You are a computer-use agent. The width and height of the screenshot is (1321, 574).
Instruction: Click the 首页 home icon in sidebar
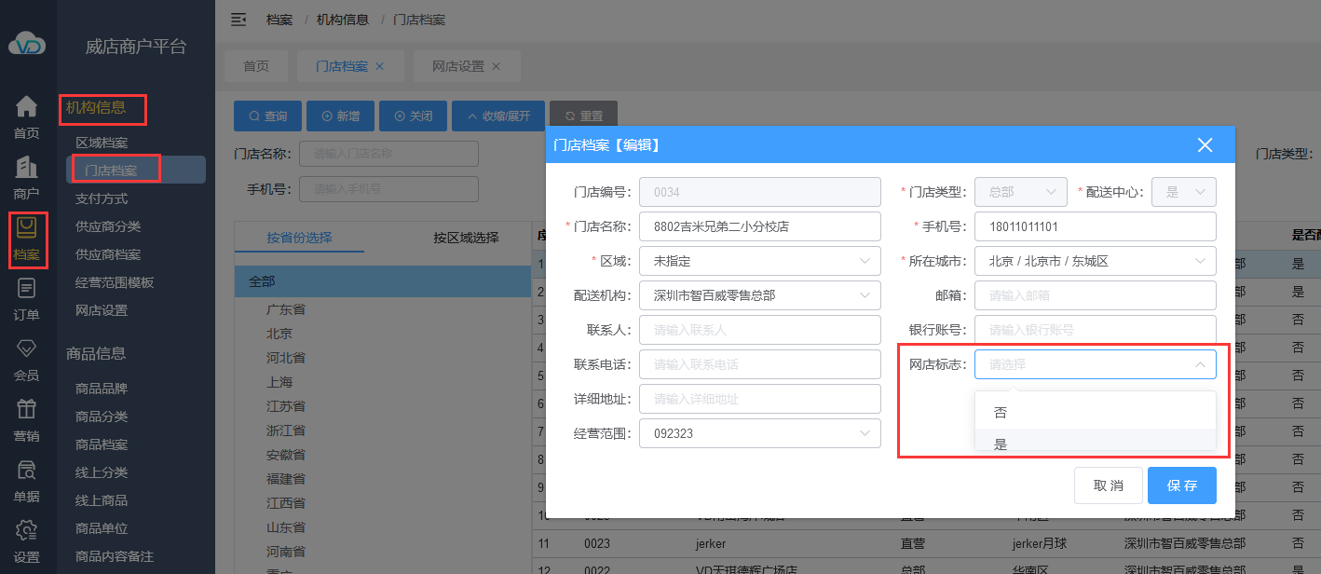pyautogui.click(x=27, y=107)
